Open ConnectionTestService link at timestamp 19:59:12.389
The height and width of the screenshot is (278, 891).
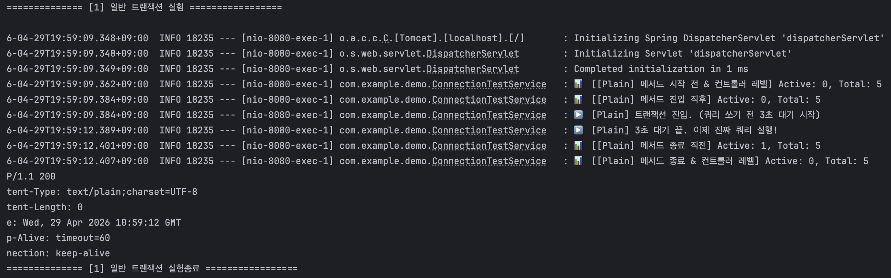[x=489, y=130]
